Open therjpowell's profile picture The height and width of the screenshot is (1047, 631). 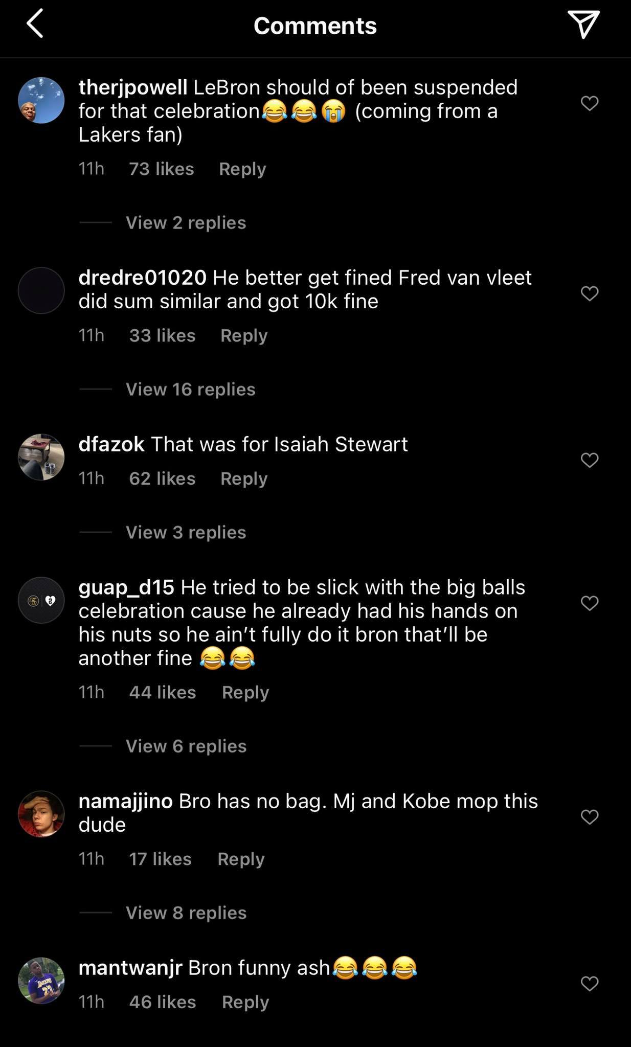point(41,100)
